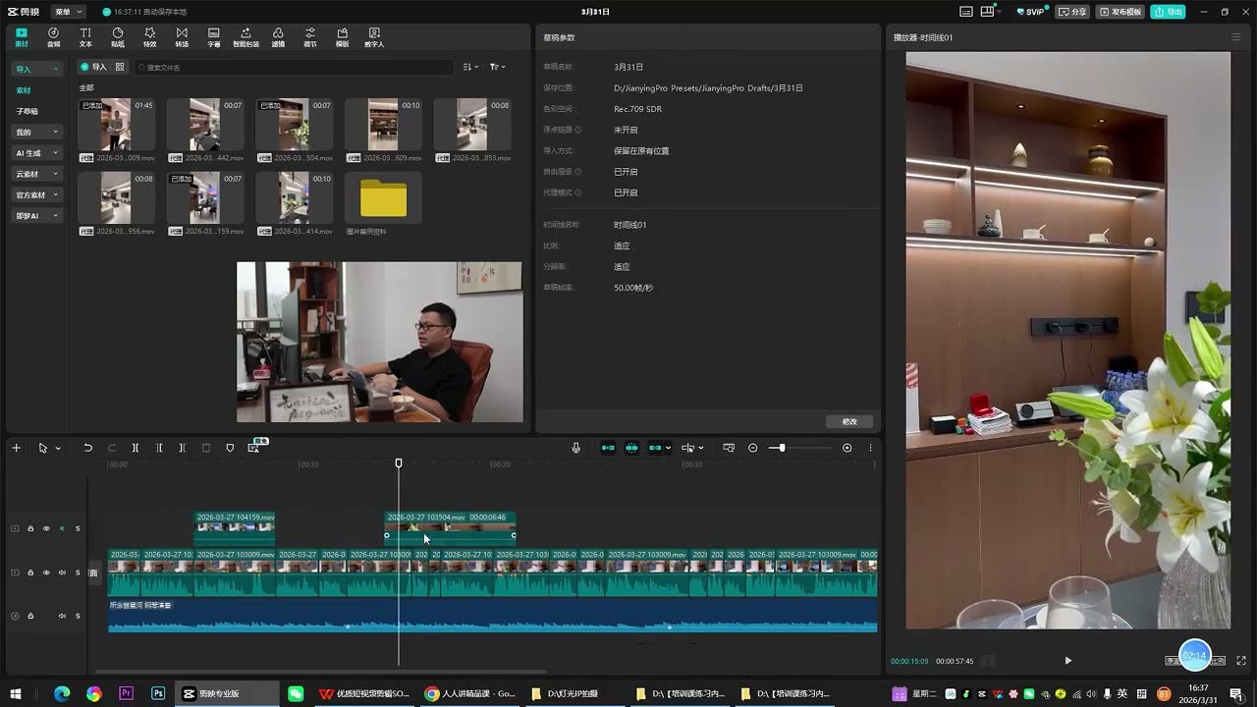Switch to the 文本 text tab

tap(85, 37)
